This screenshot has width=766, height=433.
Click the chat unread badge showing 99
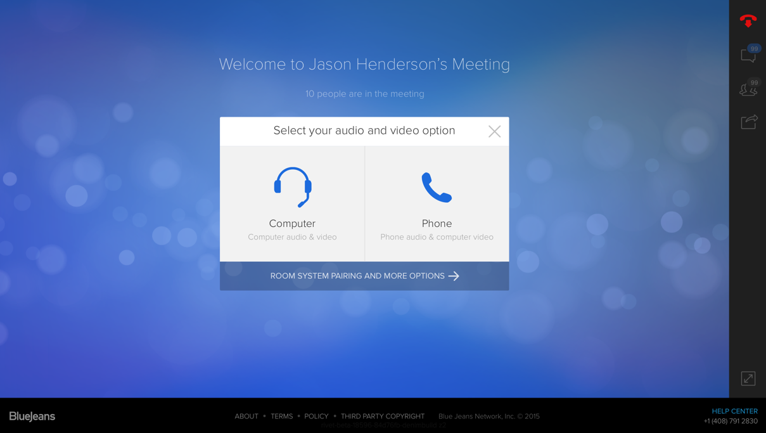click(754, 48)
